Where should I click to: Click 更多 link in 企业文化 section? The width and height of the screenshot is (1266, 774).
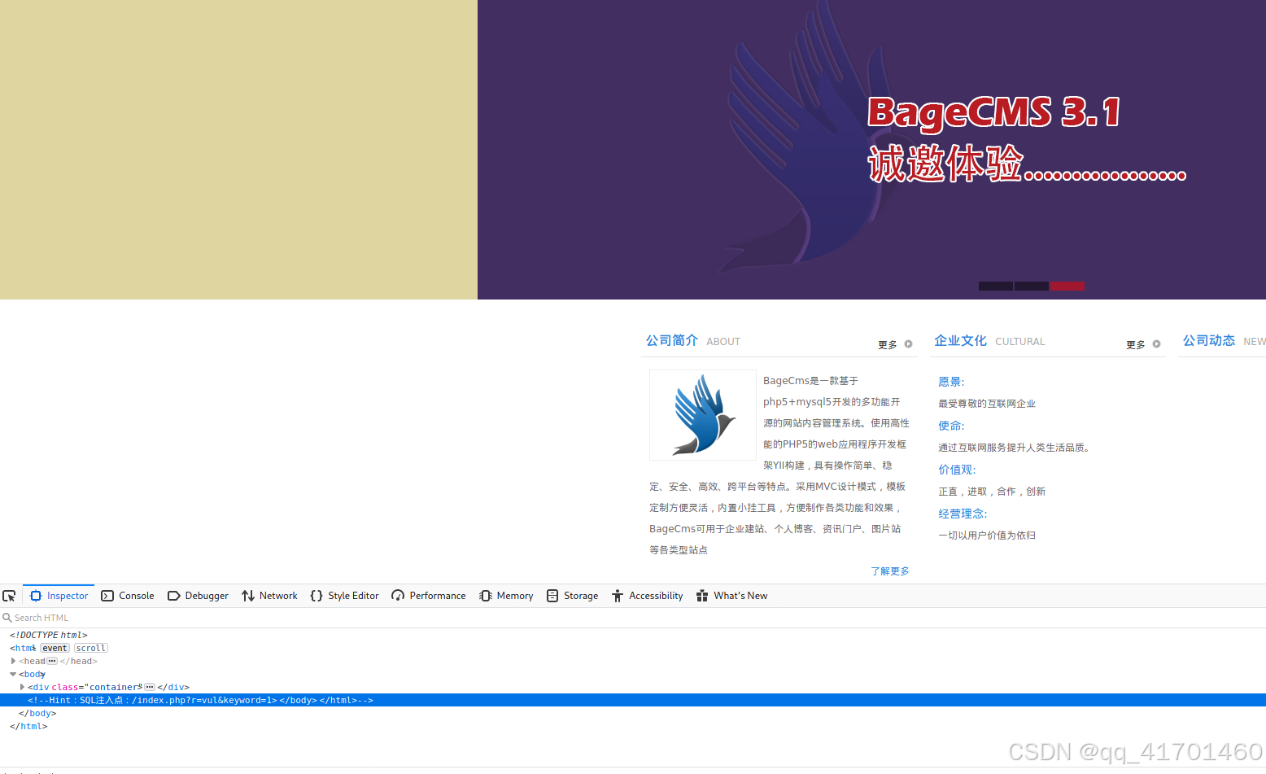click(x=1143, y=344)
